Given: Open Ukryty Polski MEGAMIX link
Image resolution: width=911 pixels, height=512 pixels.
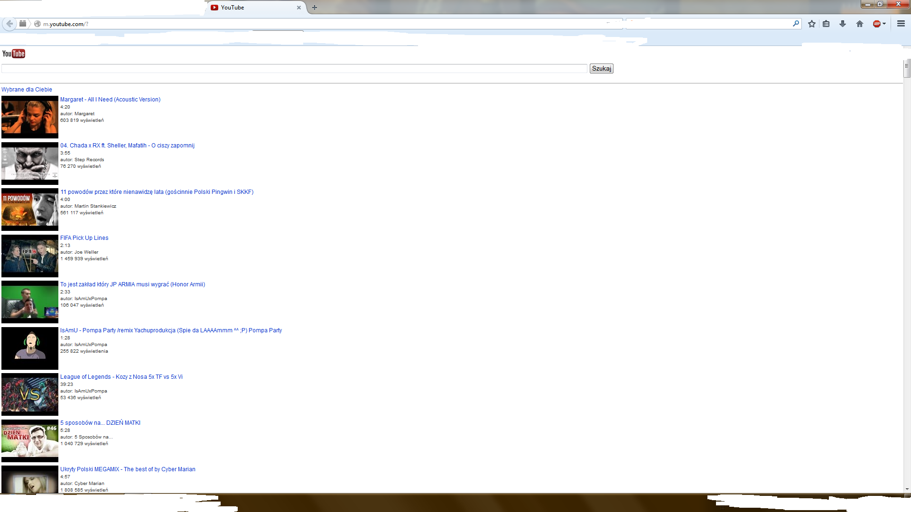Looking at the screenshot, I should [128, 469].
